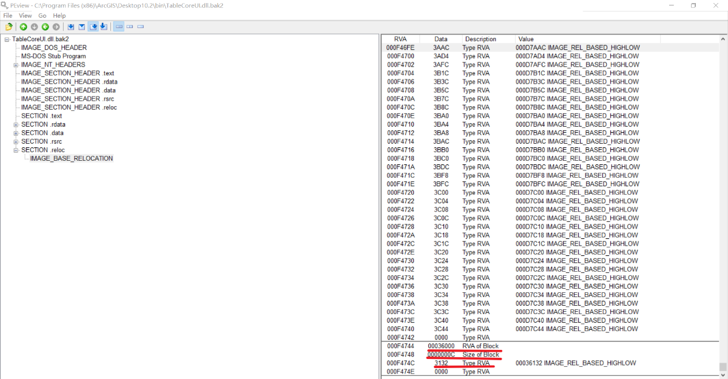Click the gray Forward arrow toolbar icon

[56, 27]
